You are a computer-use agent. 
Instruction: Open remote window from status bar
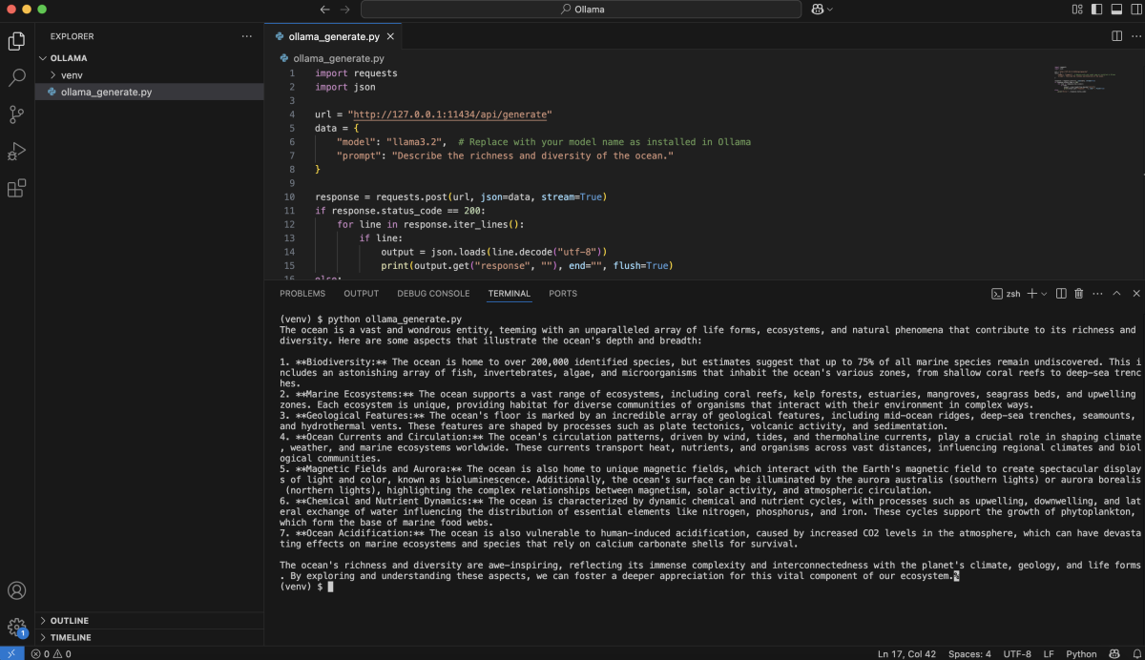(10, 653)
